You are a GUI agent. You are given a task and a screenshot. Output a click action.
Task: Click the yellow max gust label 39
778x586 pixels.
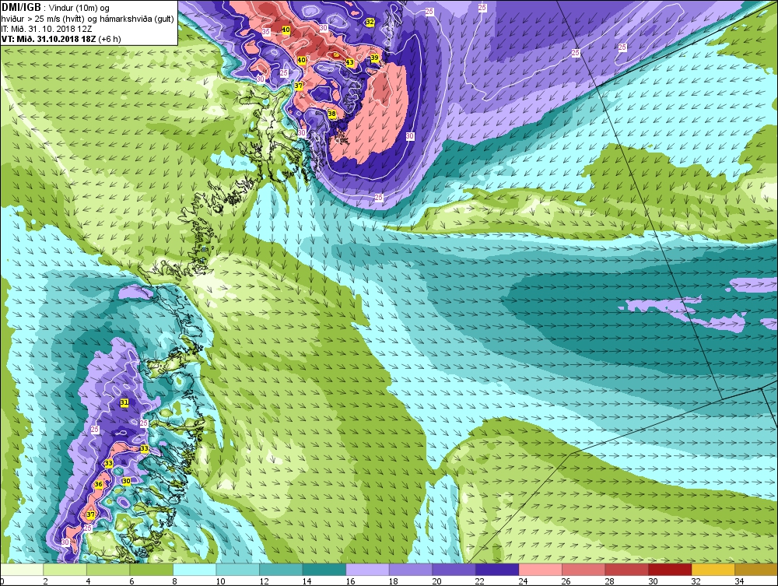coord(375,58)
